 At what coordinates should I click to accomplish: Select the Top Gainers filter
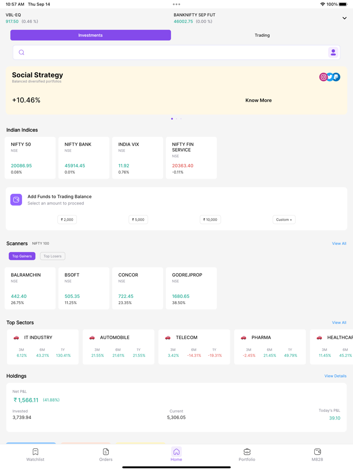22,256
